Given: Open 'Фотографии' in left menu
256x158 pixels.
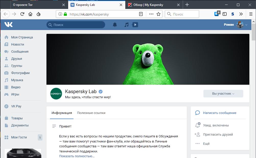Looking at the screenshot, I should pos(20,73).
